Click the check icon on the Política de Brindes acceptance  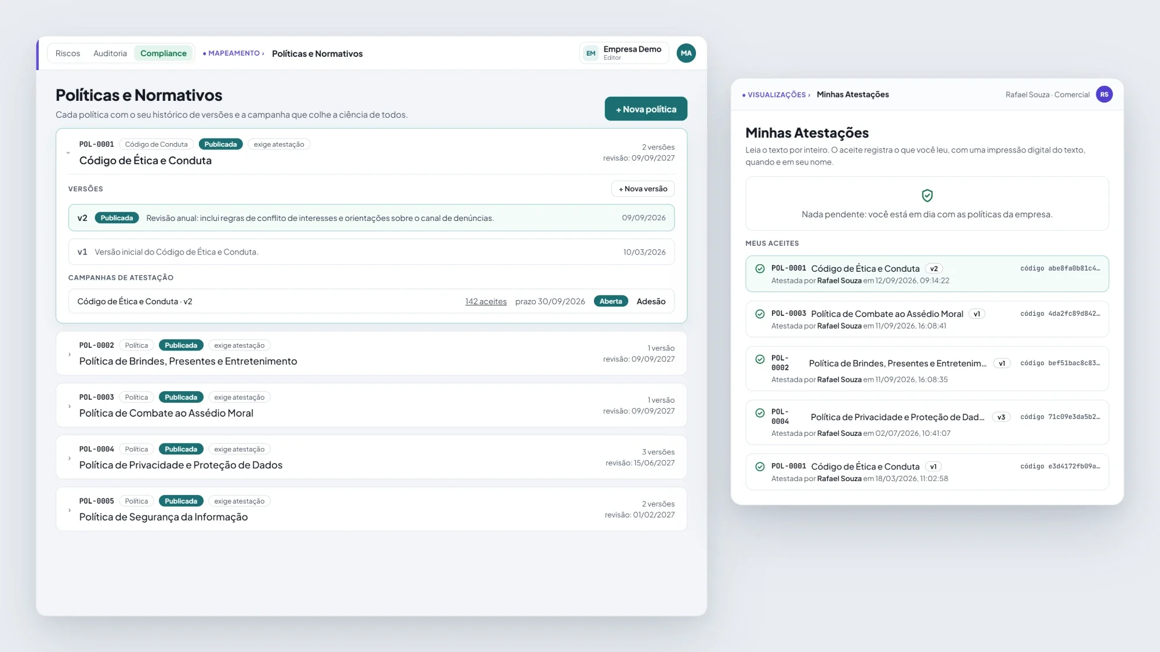point(760,359)
